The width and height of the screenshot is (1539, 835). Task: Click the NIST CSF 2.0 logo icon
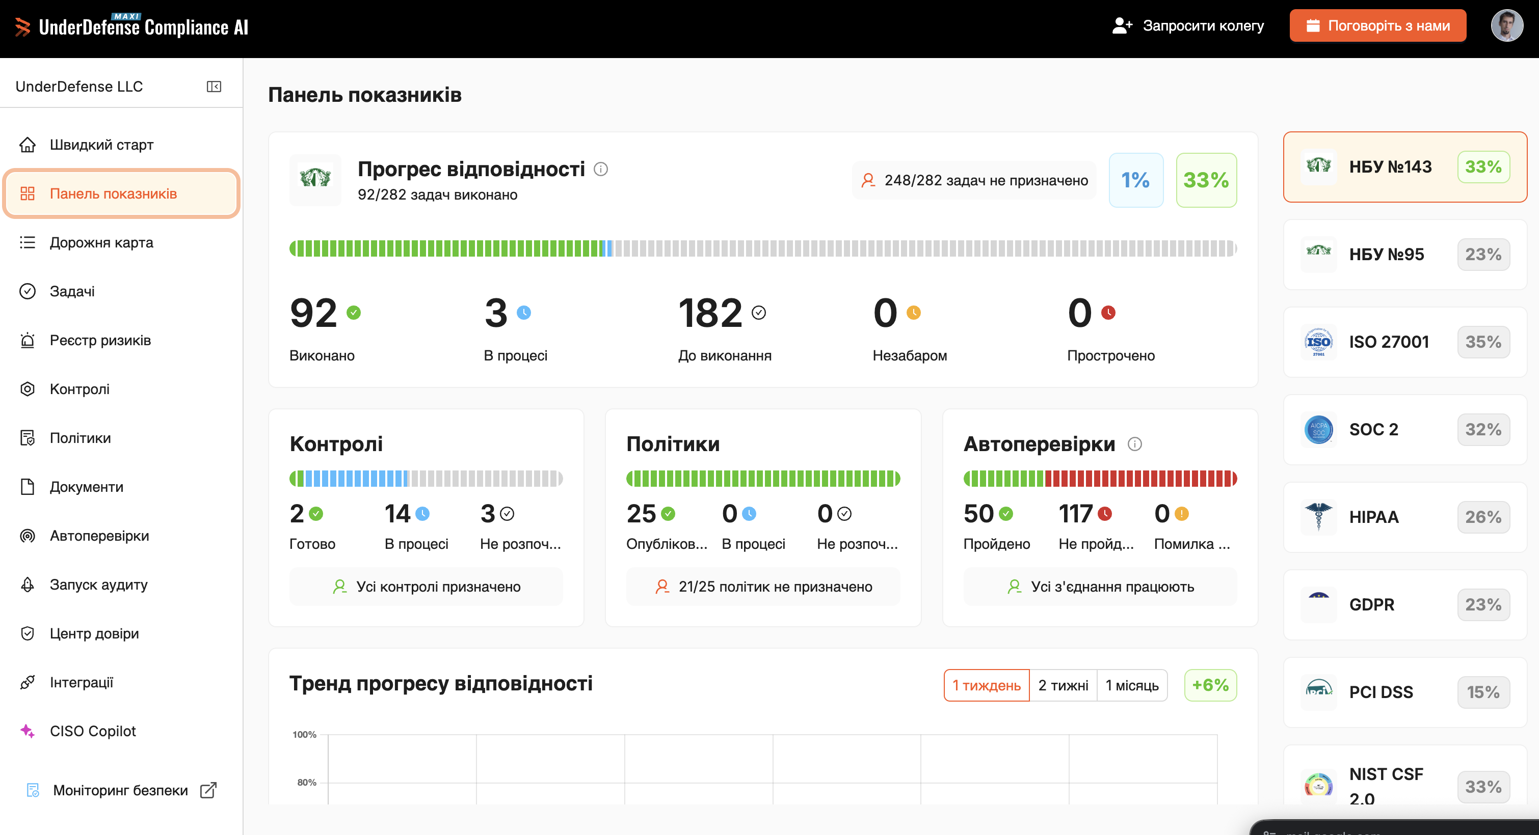tap(1318, 786)
